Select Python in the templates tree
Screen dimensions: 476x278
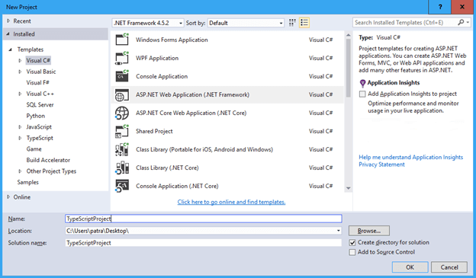pos(36,116)
